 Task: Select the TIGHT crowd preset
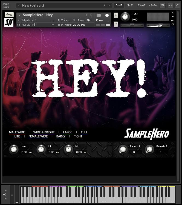tap(78, 136)
